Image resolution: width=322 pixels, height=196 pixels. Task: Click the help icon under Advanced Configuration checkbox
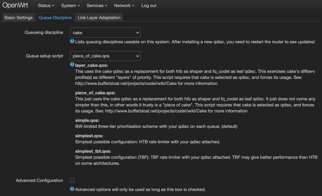click(x=72, y=189)
